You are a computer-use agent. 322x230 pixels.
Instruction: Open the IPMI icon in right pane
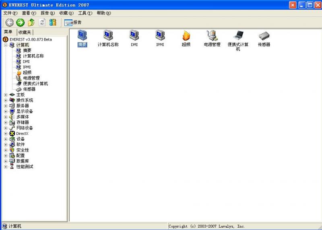click(x=160, y=39)
